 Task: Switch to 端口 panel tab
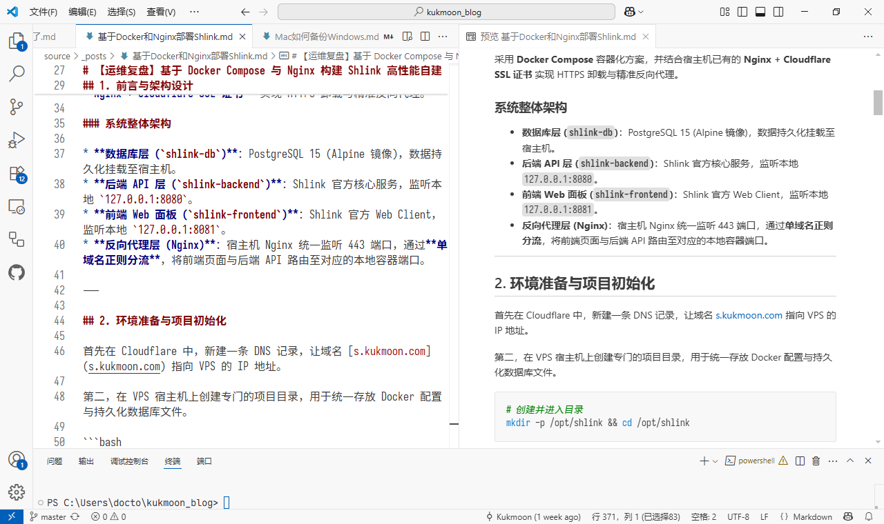(204, 461)
